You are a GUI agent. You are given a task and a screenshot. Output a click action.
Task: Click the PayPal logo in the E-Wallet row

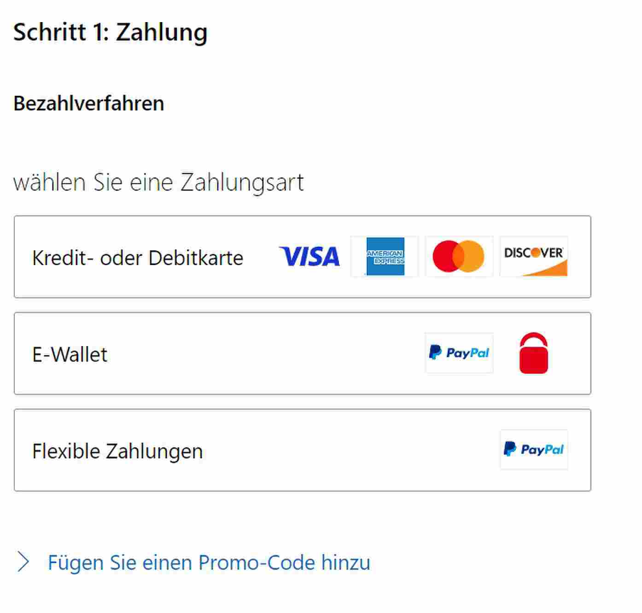click(459, 353)
